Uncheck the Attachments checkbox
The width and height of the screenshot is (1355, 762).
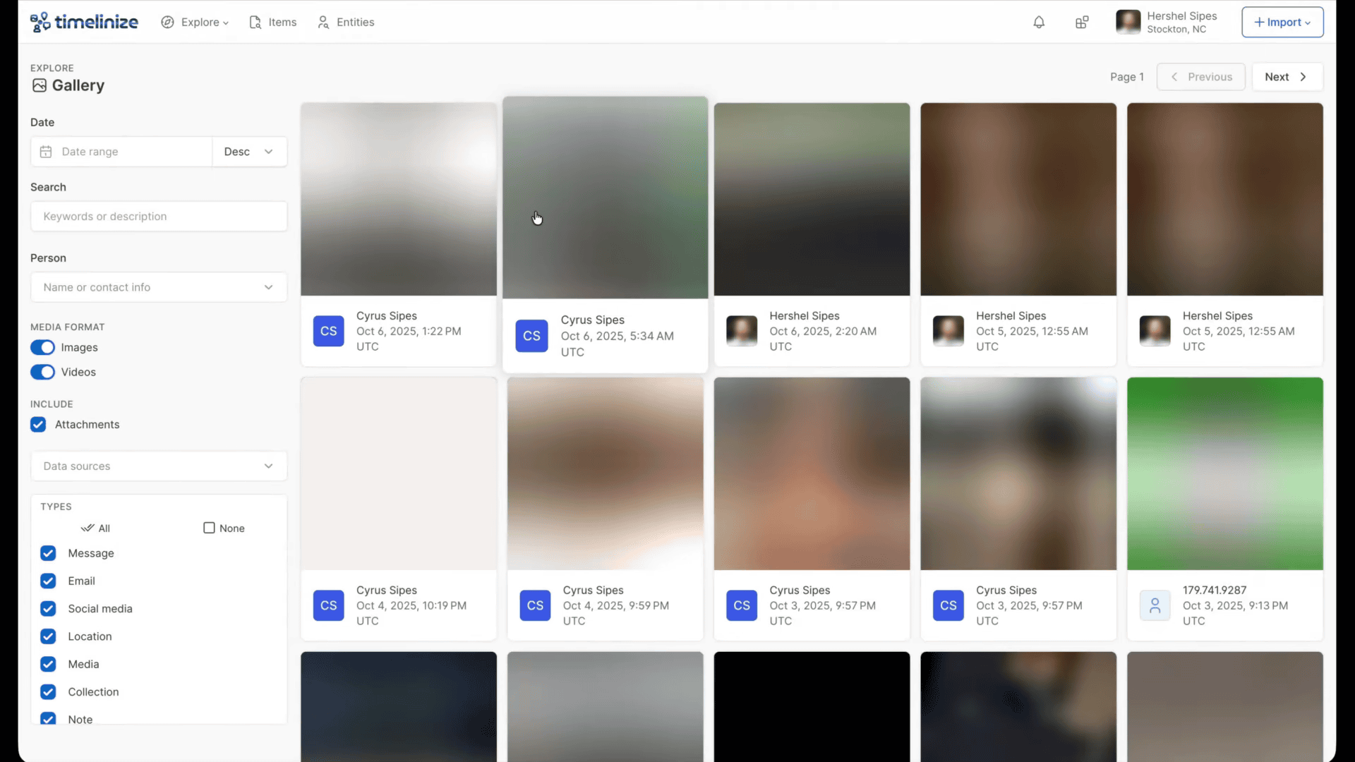point(38,425)
